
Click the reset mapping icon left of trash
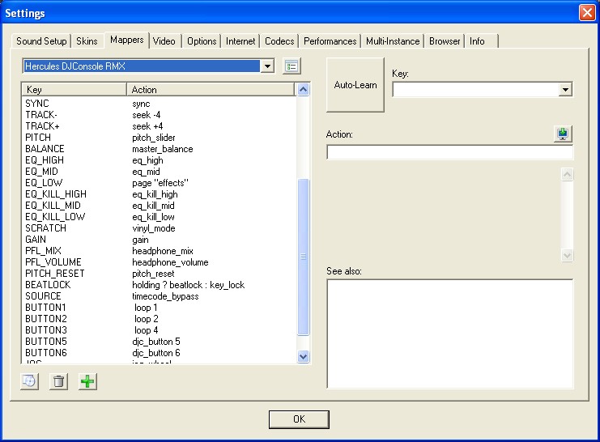tap(29, 381)
